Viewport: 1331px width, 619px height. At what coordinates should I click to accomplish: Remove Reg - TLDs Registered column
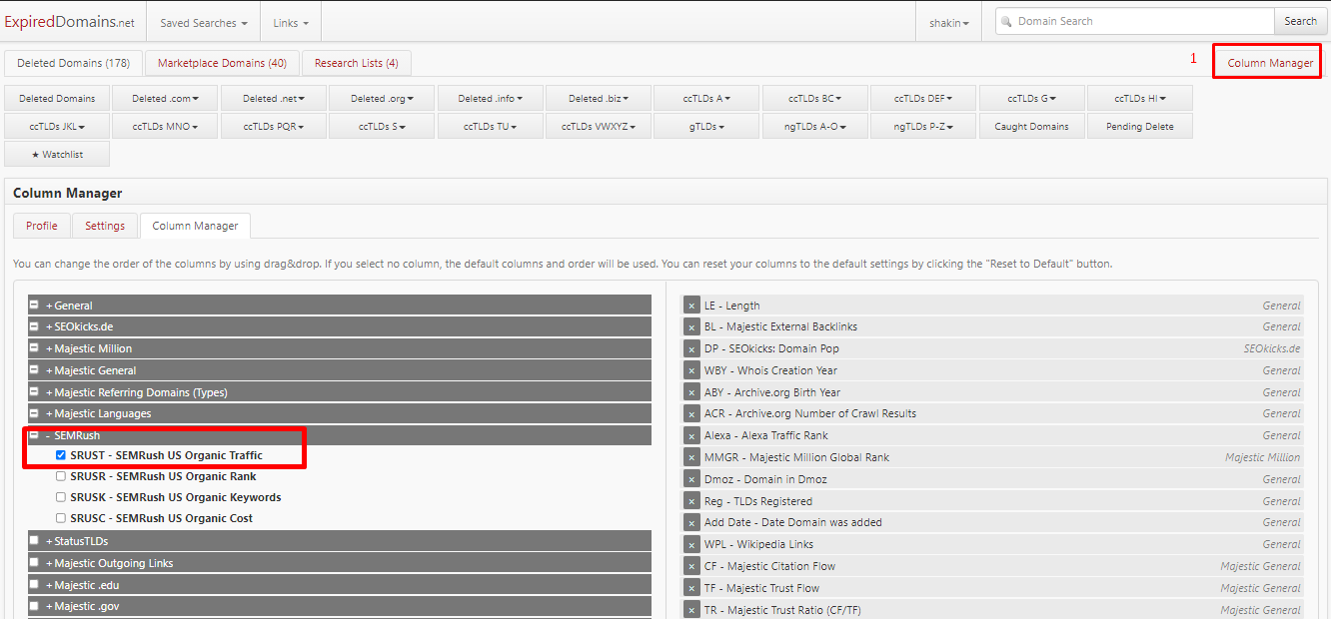(x=691, y=501)
